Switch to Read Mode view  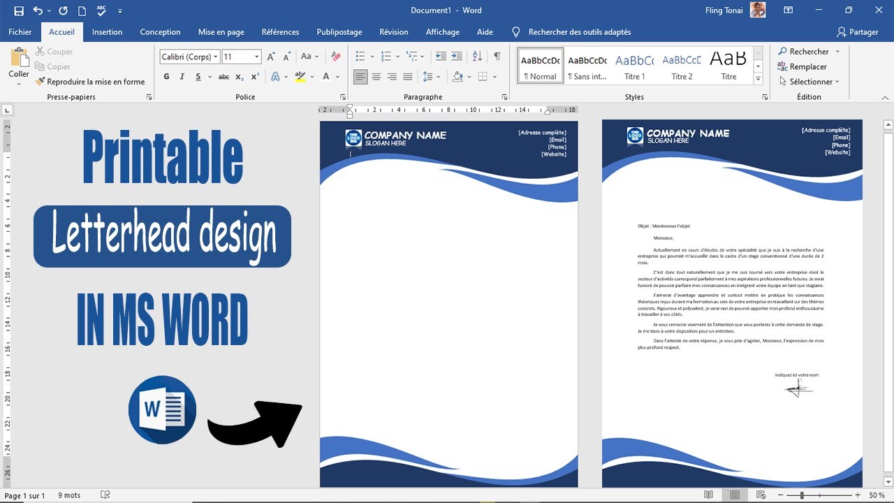(x=709, y=495)
